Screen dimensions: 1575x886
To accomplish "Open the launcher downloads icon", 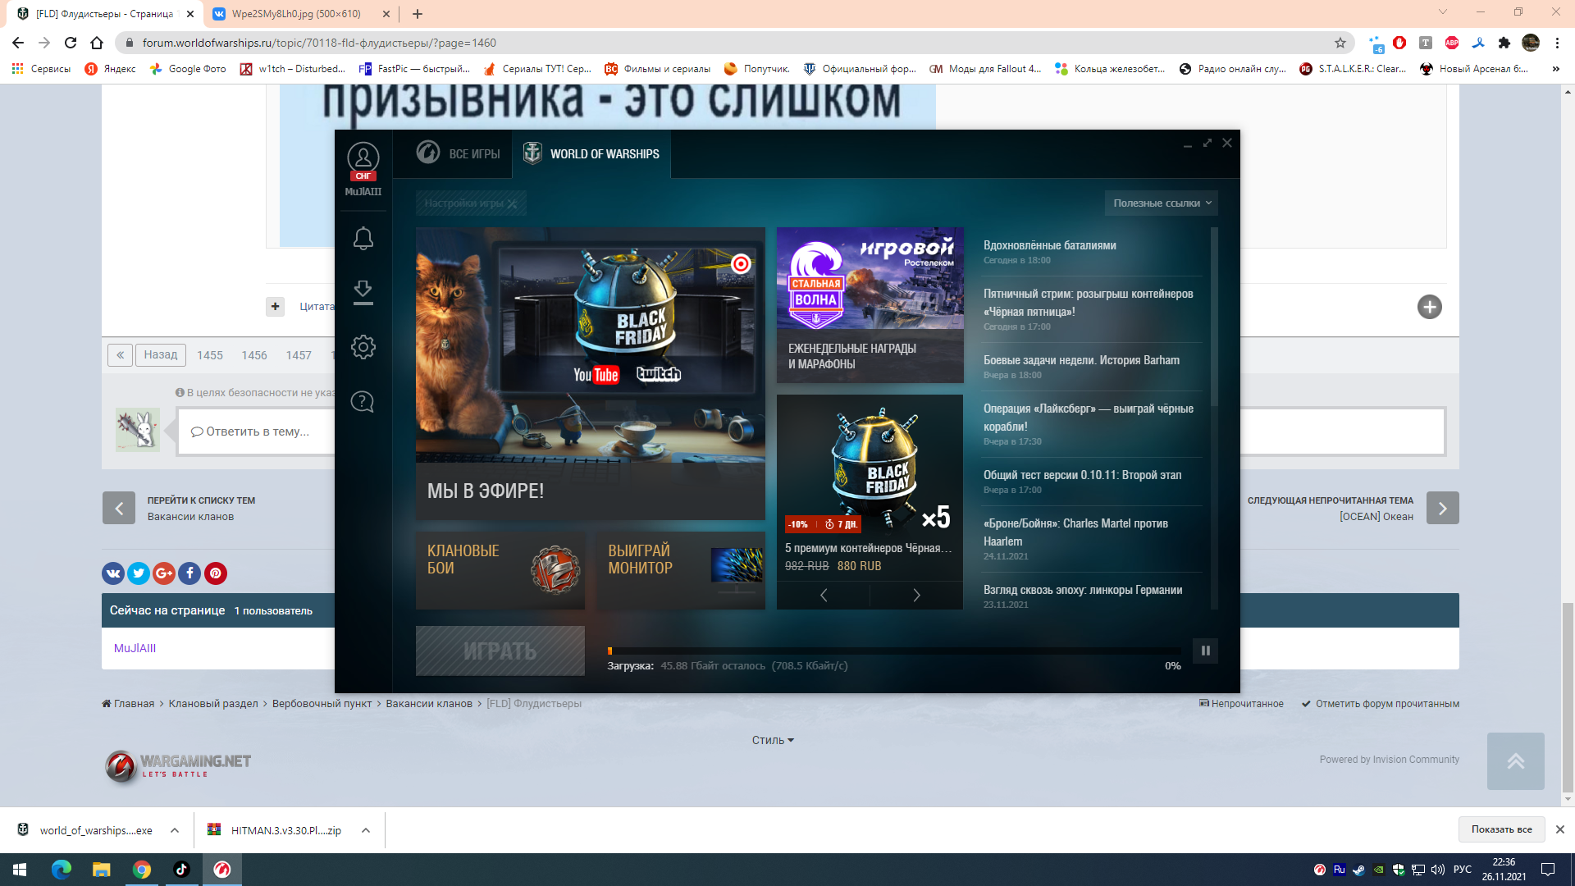I will 363,292.
